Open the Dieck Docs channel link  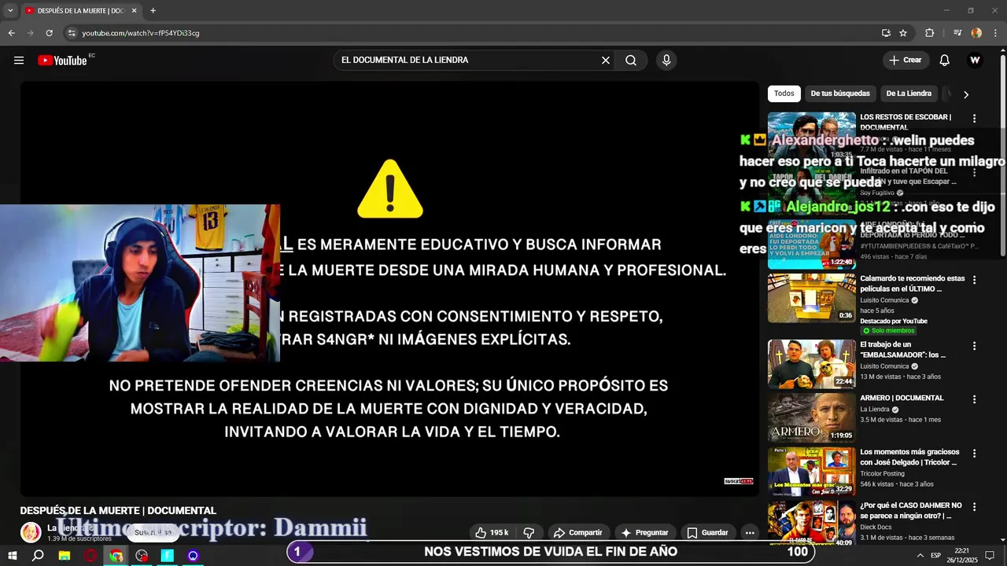[x=876, y=527]
